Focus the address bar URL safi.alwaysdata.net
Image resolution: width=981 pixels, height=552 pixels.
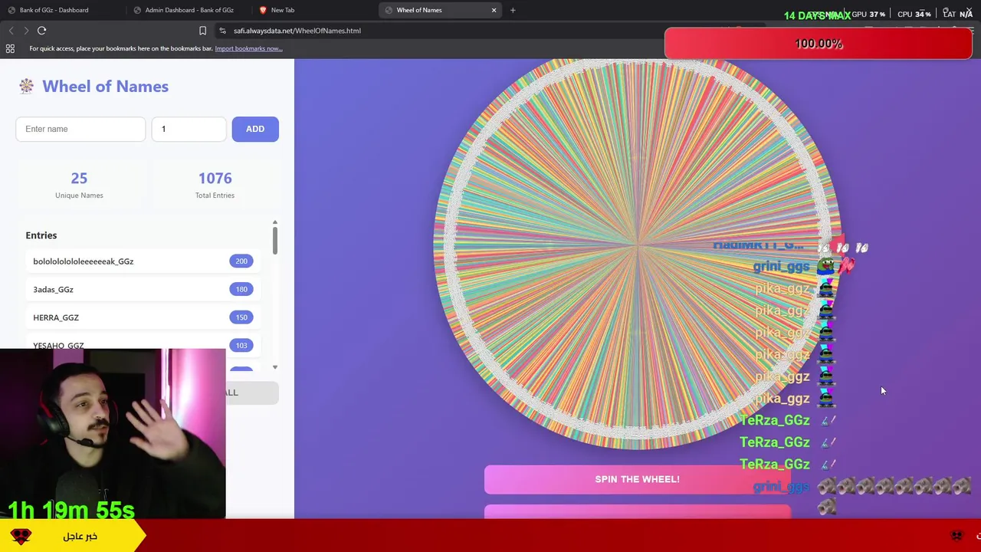(x=297, y=31)
